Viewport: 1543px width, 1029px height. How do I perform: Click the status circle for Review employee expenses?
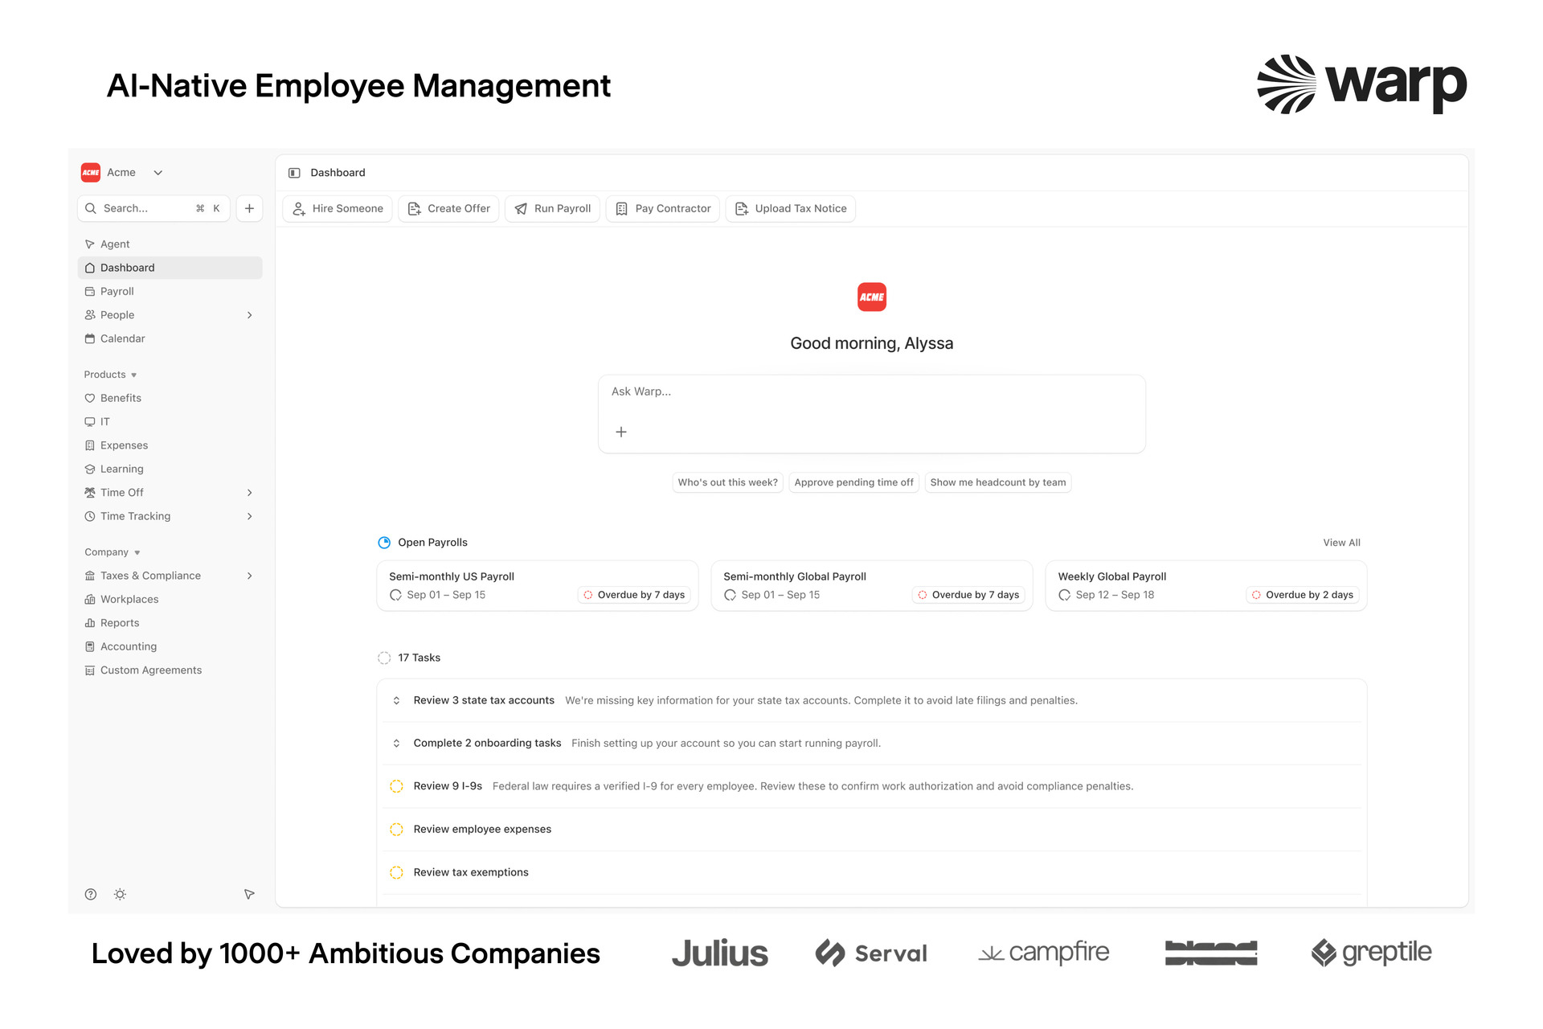[x=396, y=830]
